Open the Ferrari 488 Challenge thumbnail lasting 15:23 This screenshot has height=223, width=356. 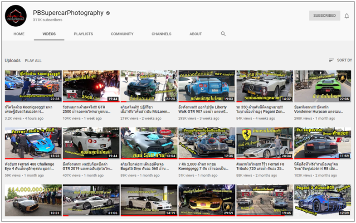pos(33,143)
